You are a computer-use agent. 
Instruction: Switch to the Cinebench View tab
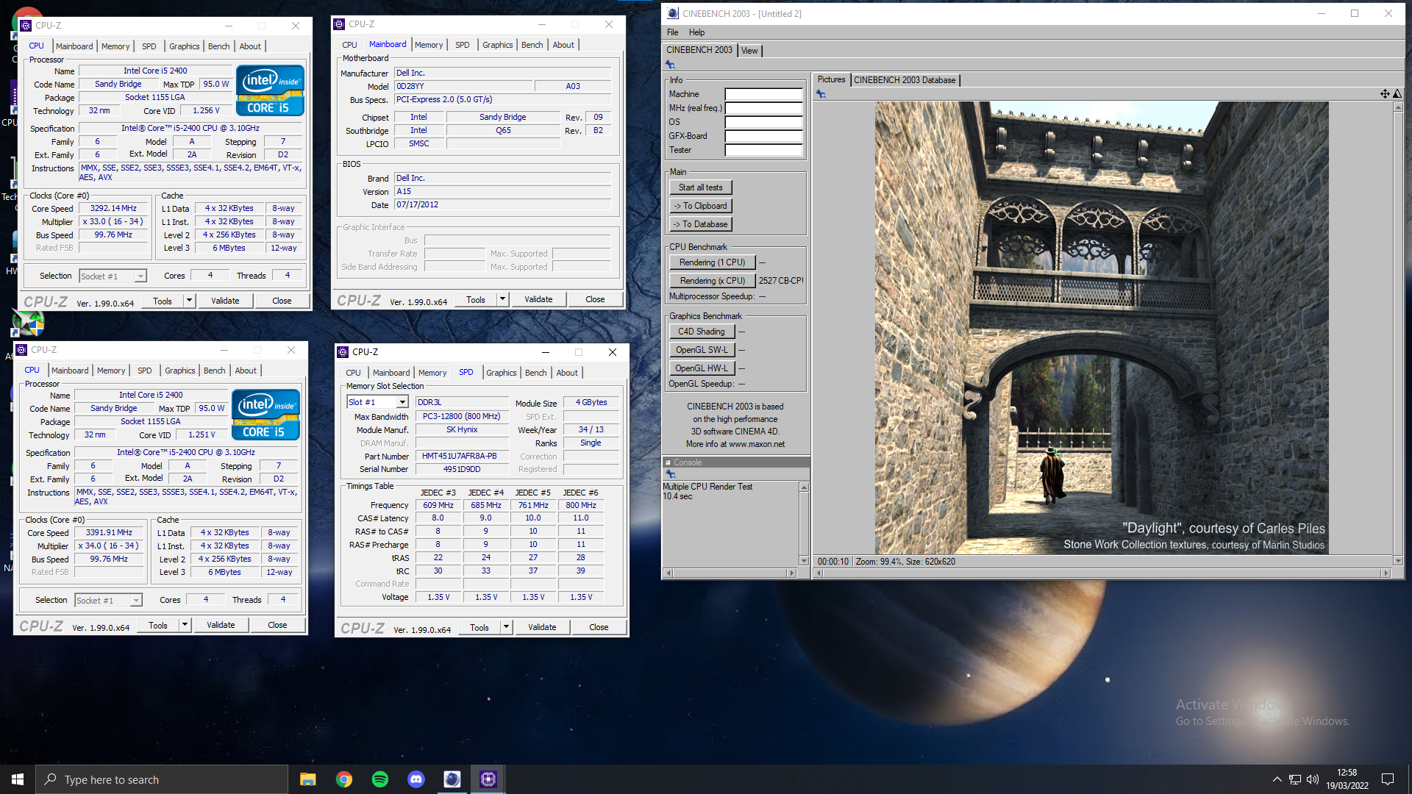tap(749, 51)
